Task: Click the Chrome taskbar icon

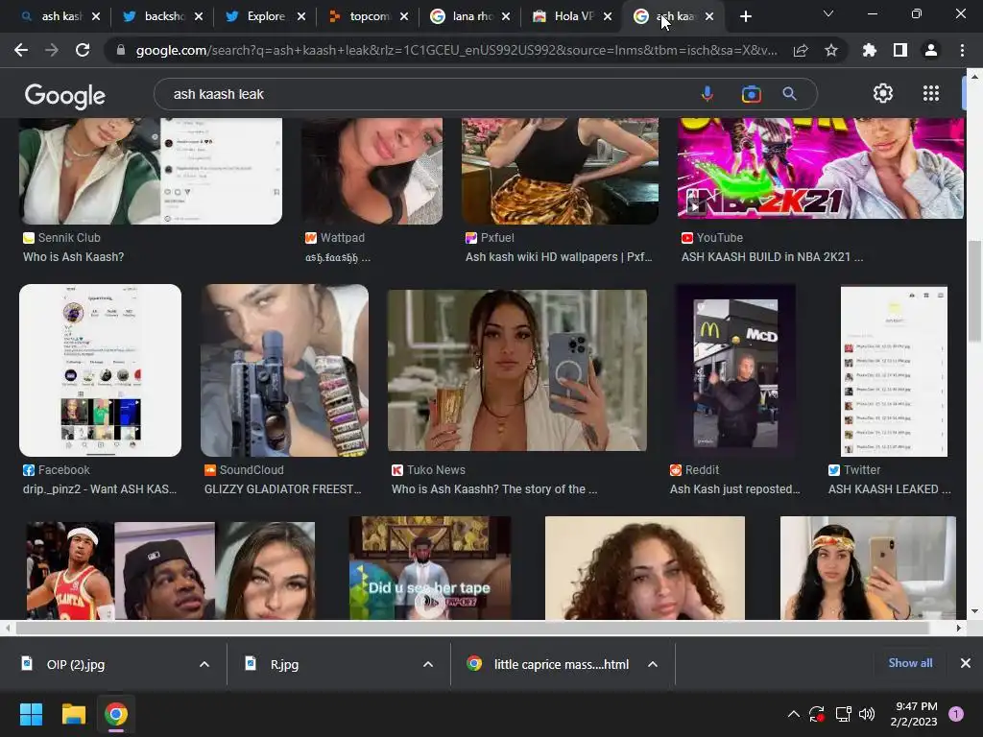Action: pyautogui.click(x=116, y=714)
